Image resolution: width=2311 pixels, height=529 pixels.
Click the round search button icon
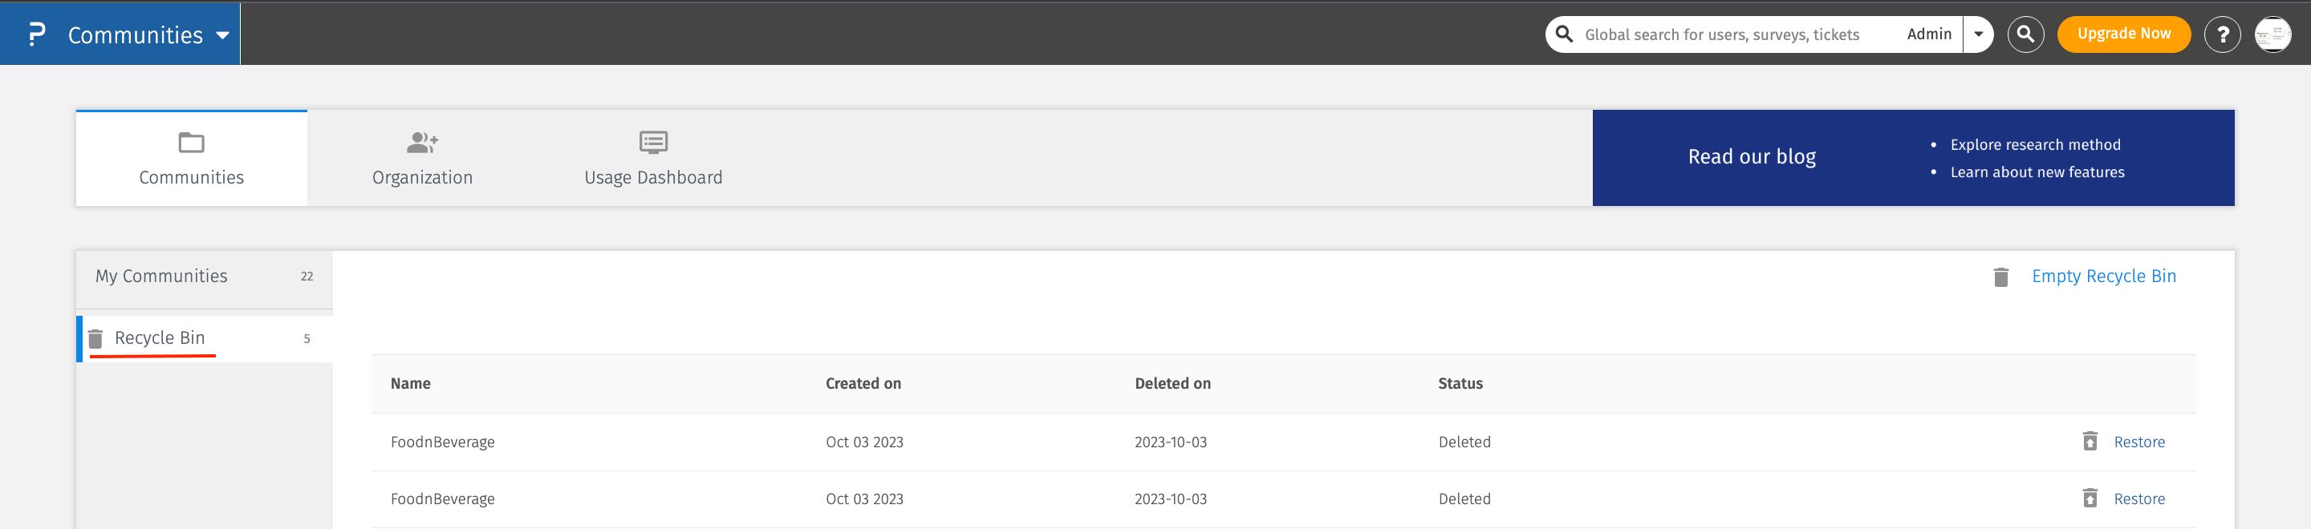(2025, 34)
